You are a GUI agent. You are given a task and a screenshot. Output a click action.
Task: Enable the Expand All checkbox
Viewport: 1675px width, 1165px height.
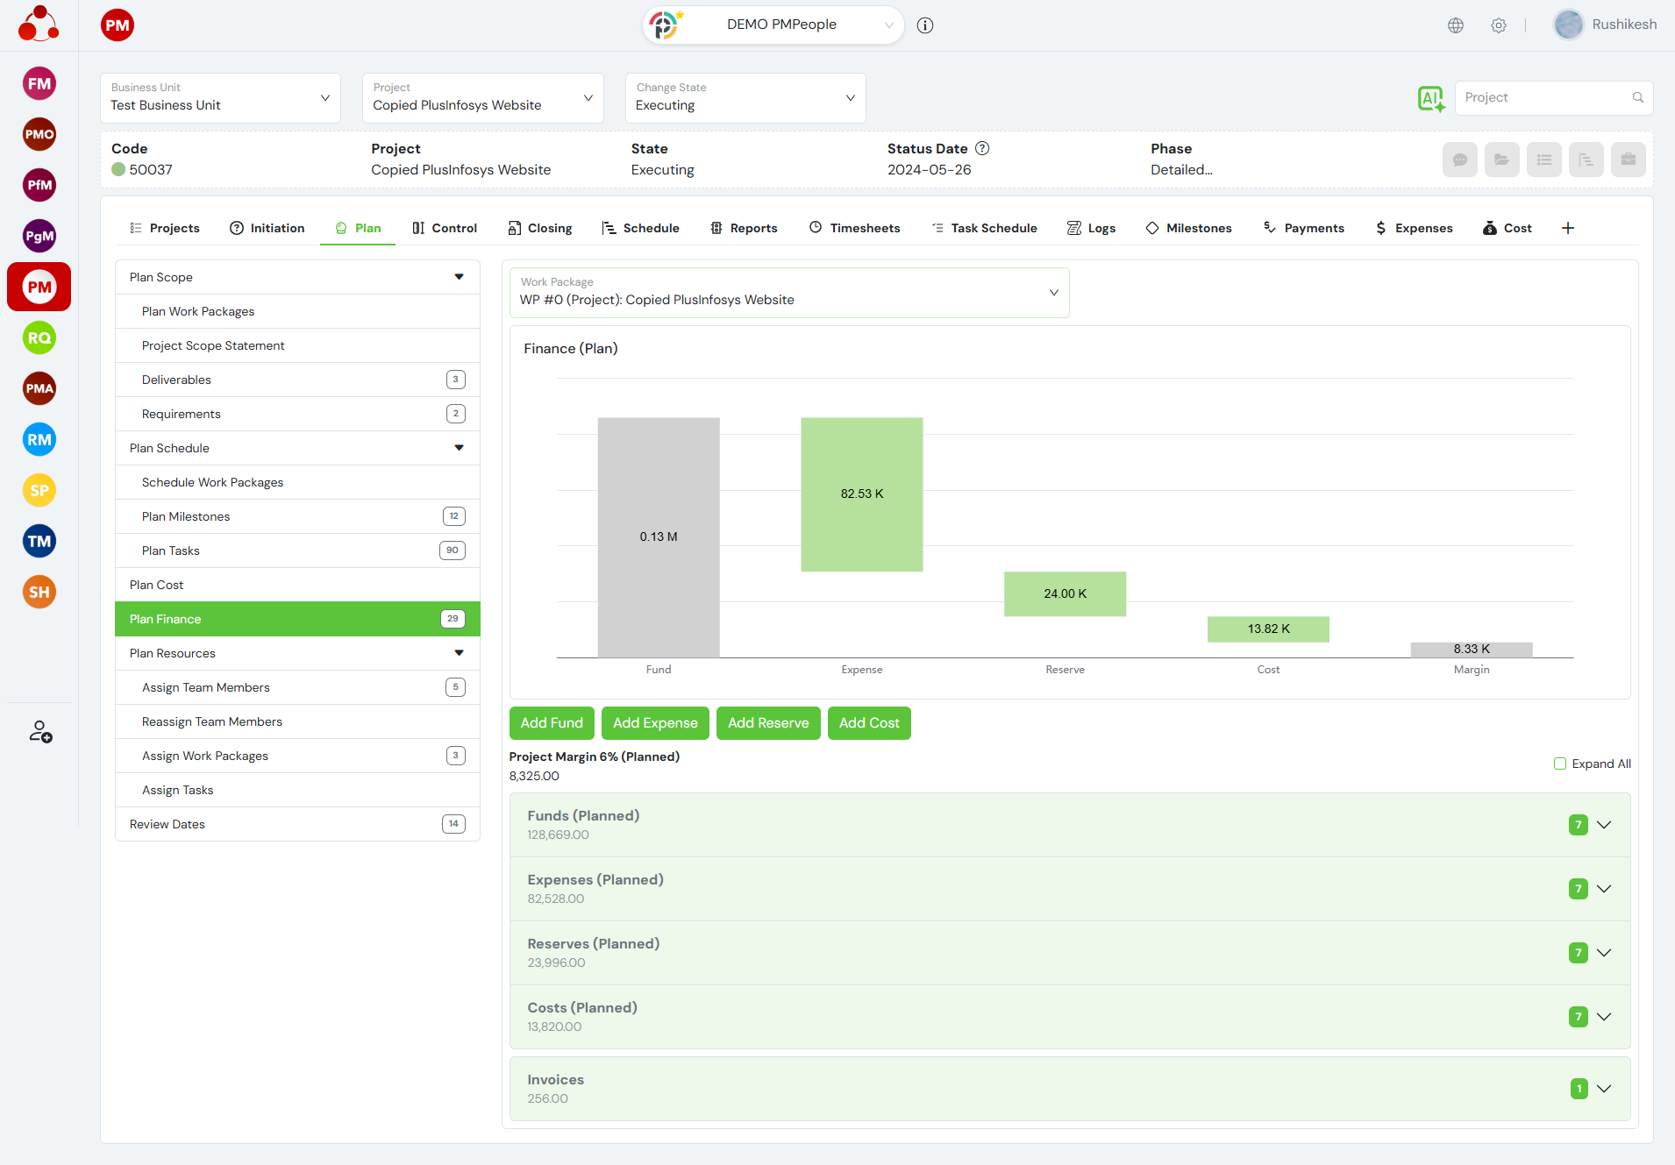point(1560,764)
